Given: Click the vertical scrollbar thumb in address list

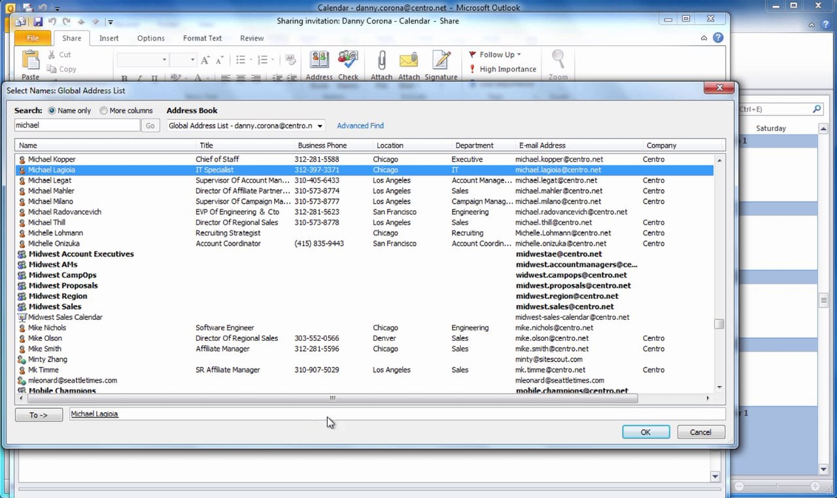Looking at the screenshot, I should 719,324.
